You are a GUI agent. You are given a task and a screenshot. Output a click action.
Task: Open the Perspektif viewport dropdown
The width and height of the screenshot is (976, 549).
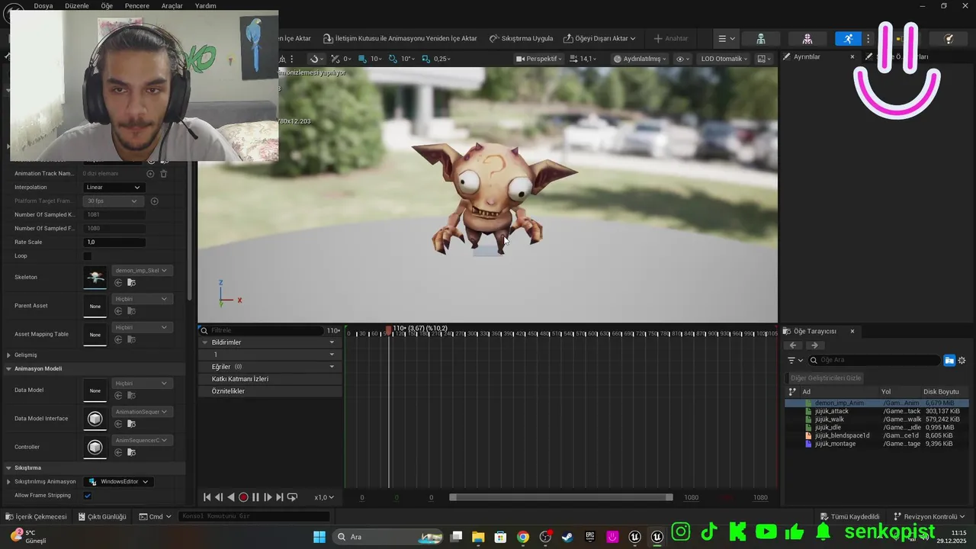click(x=539, y=59)
